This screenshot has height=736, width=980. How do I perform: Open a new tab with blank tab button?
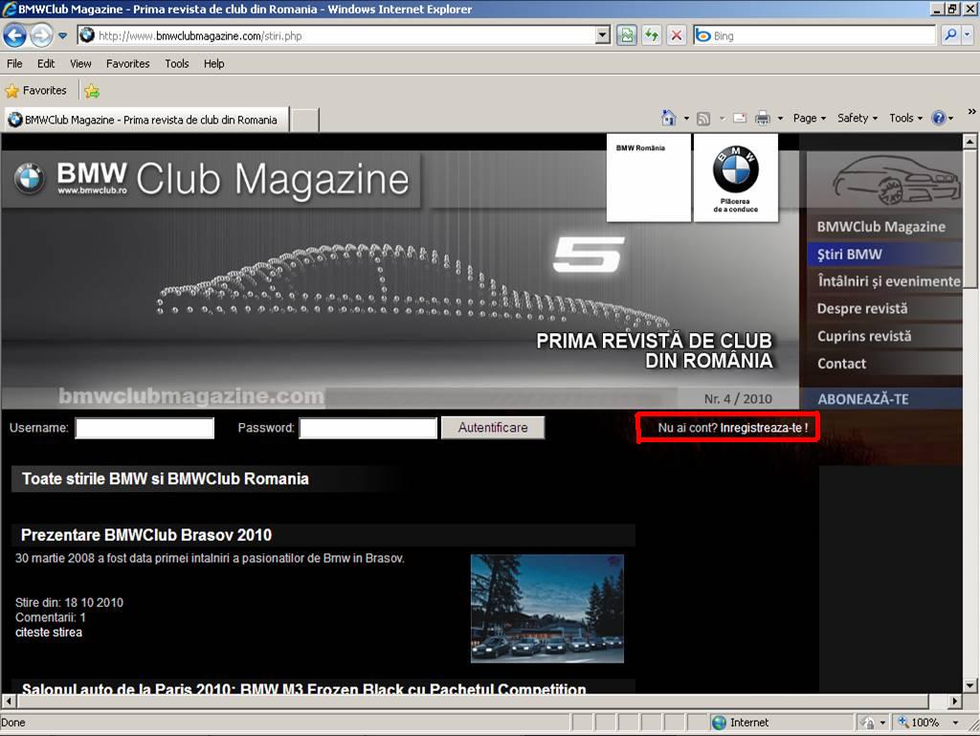pyautogui.click(x=305, y=120)
